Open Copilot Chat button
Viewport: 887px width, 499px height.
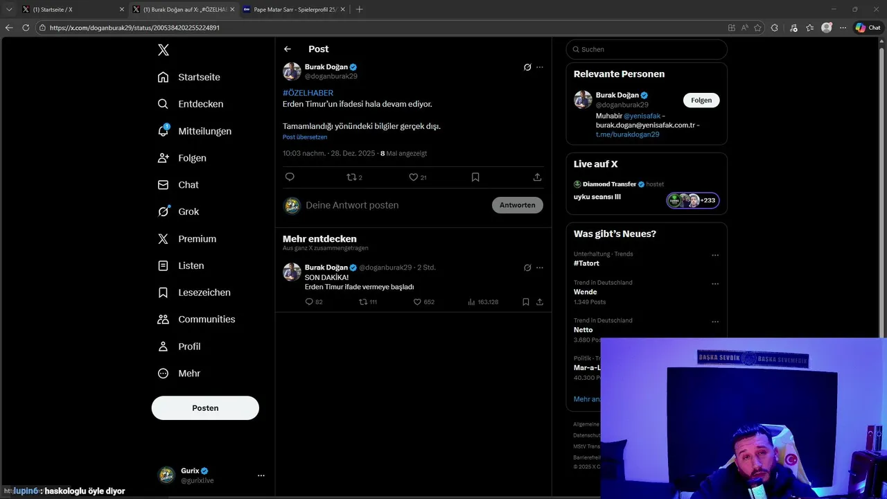coord(868,28)
